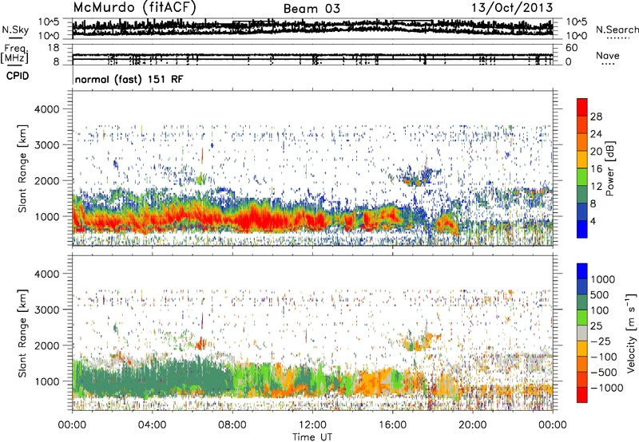Click the 16:00 time tick label
This screenshot has width=639, height=442.
pos(392,425)
